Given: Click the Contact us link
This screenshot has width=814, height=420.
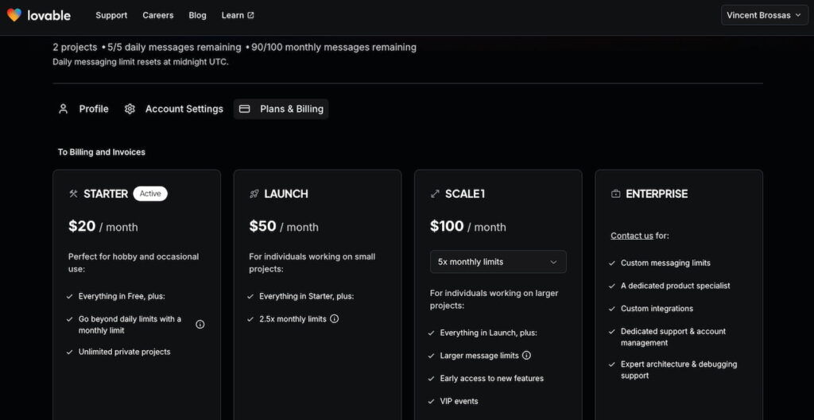Looking at the screenshot, I should pyautogui.click(x=632, y=236).
